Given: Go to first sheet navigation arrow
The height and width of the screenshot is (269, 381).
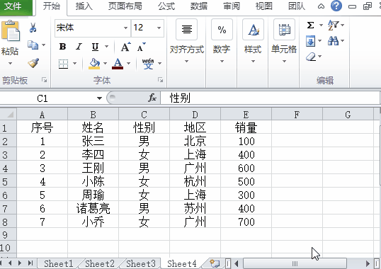Looking at the screenshot, I should click(x=1, y=263).
